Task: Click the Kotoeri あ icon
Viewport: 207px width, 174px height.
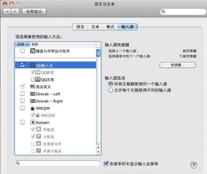Action: pos(33,122)
